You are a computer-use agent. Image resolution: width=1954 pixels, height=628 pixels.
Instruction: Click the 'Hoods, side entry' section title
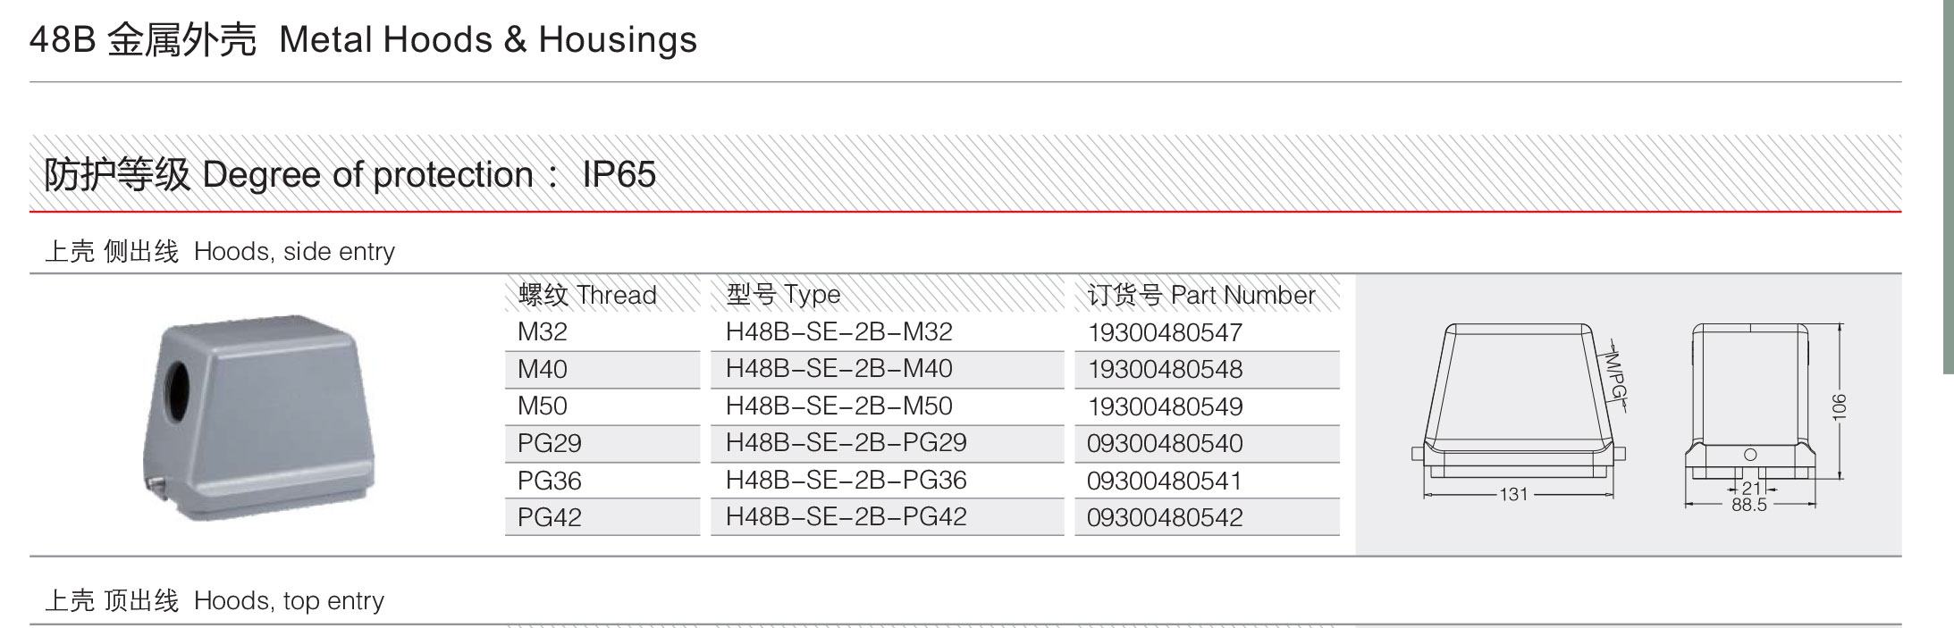coord(220,252)
